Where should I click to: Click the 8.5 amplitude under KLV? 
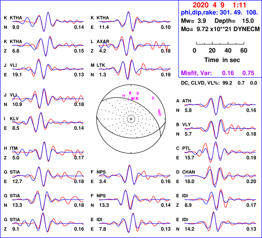15,128
